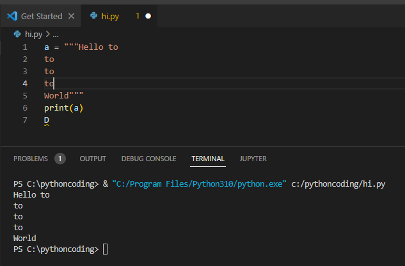Open the DEBUG CONSOLE panel tab

pos(149,159)
